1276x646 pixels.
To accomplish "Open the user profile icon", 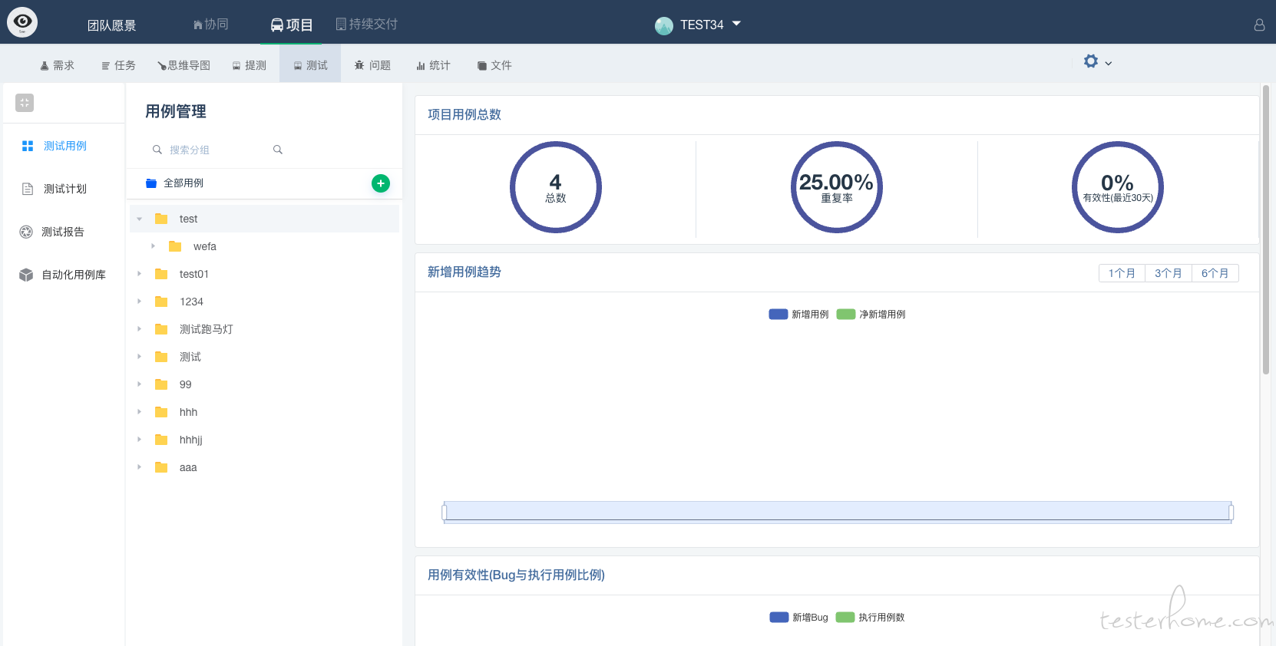I will coord(1259,25).
